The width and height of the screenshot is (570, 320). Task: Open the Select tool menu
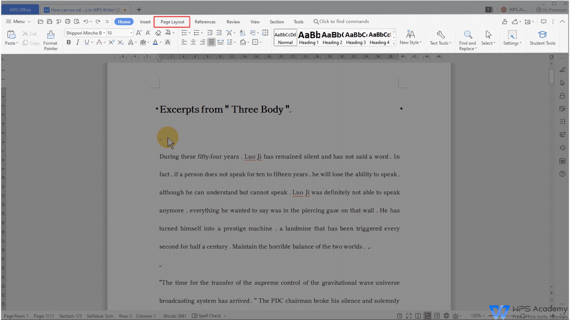click(x=488, y=37)
